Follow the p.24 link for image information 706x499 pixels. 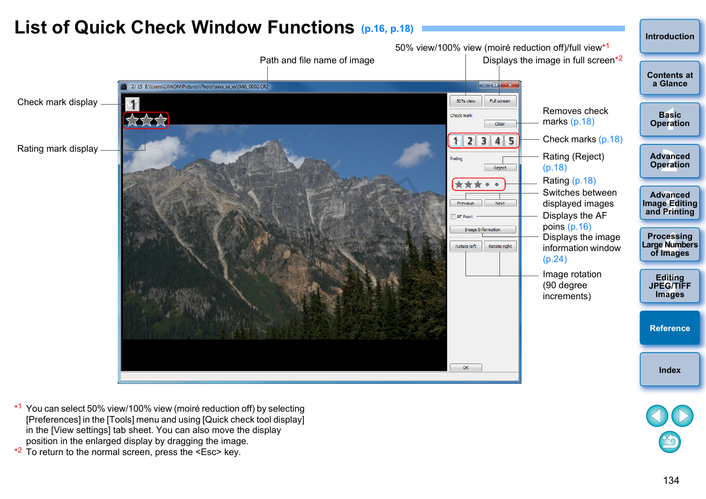click(555, 259)
